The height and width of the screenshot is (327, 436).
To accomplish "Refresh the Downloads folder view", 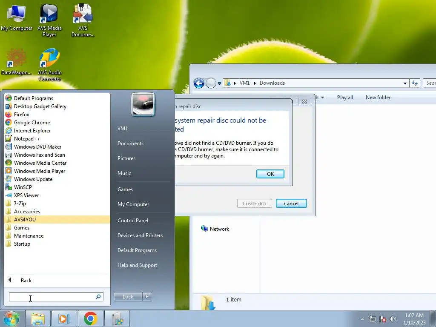I will tap(415, 83).
